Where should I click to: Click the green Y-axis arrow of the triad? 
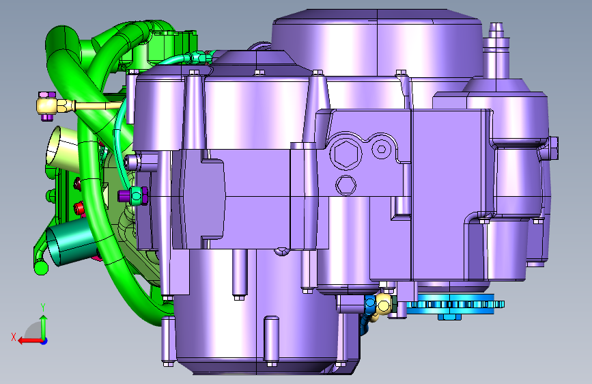(44, 327)
